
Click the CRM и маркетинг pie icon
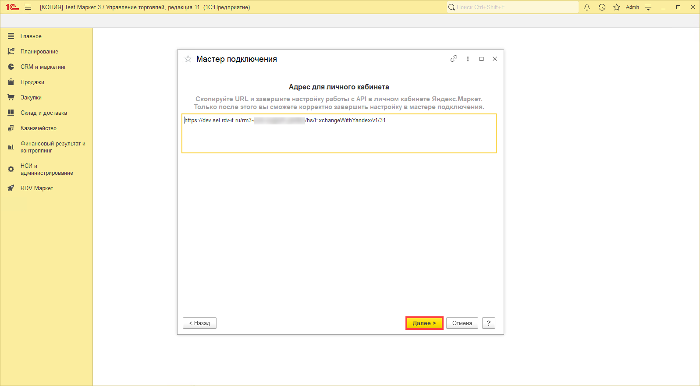[x=11, y=67]
